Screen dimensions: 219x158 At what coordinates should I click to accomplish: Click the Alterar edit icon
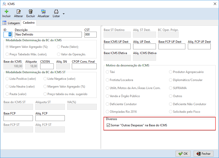click(x=18, y=12)
